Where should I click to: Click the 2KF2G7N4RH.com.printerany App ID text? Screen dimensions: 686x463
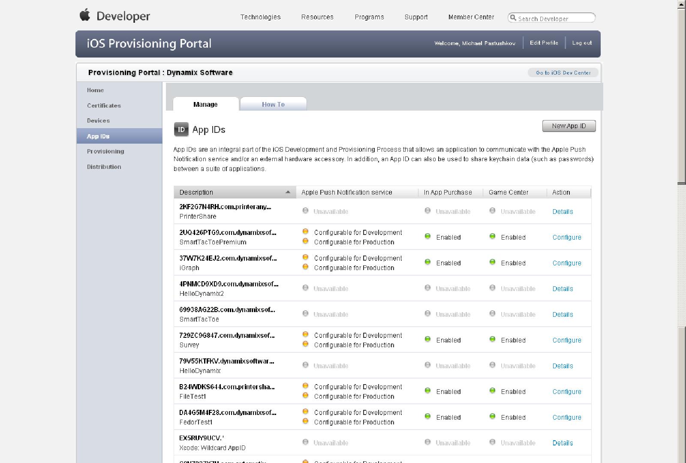click(x=225, y=207)
